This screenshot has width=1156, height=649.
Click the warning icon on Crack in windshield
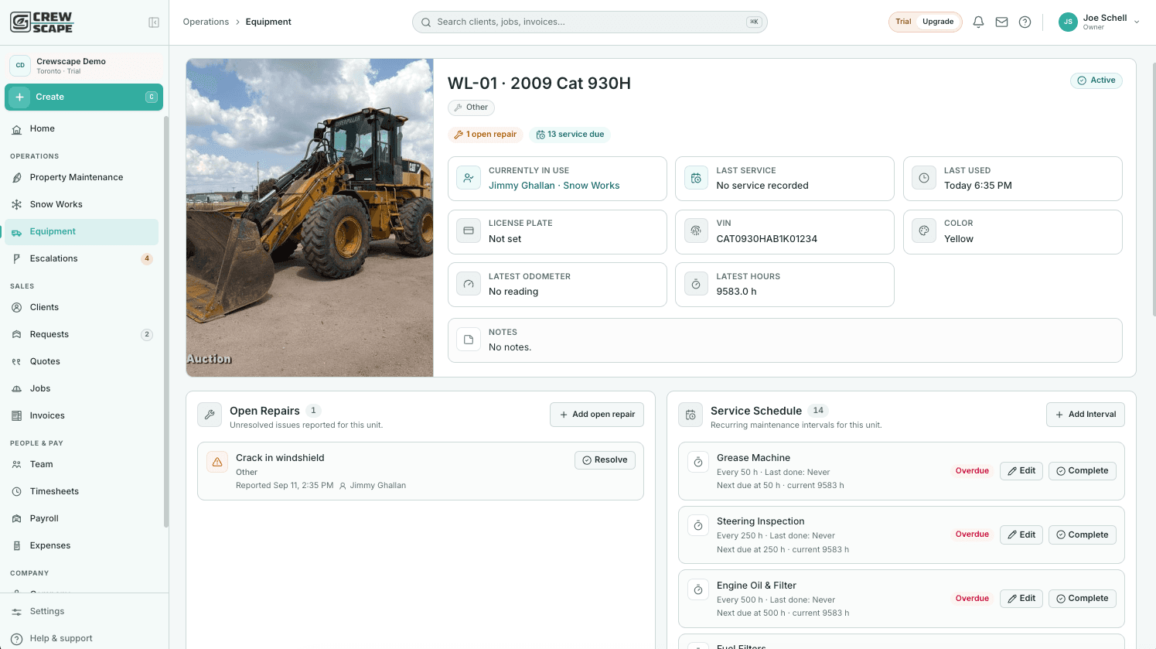point(217,462)
